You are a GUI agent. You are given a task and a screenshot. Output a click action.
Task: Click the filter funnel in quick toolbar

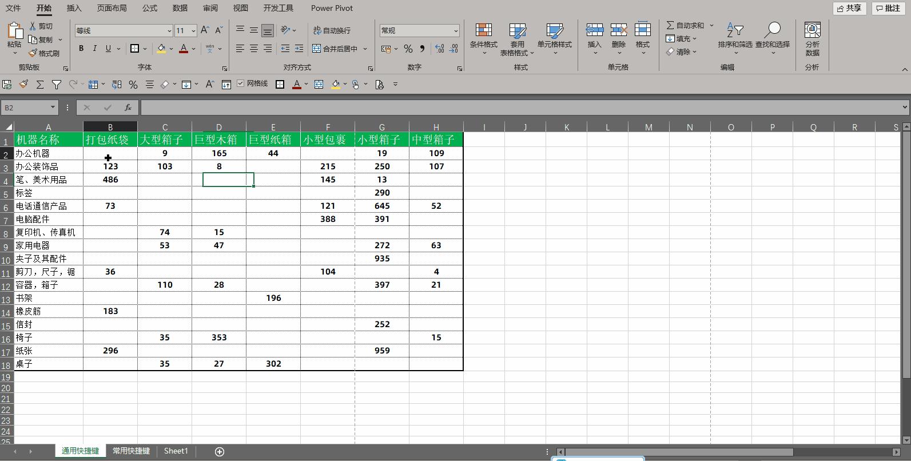point(57,85)
